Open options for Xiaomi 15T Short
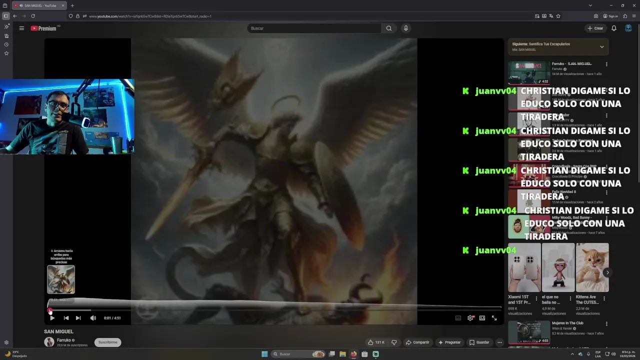The height and width of the screenshot is (360, 640). click(536, 299)
